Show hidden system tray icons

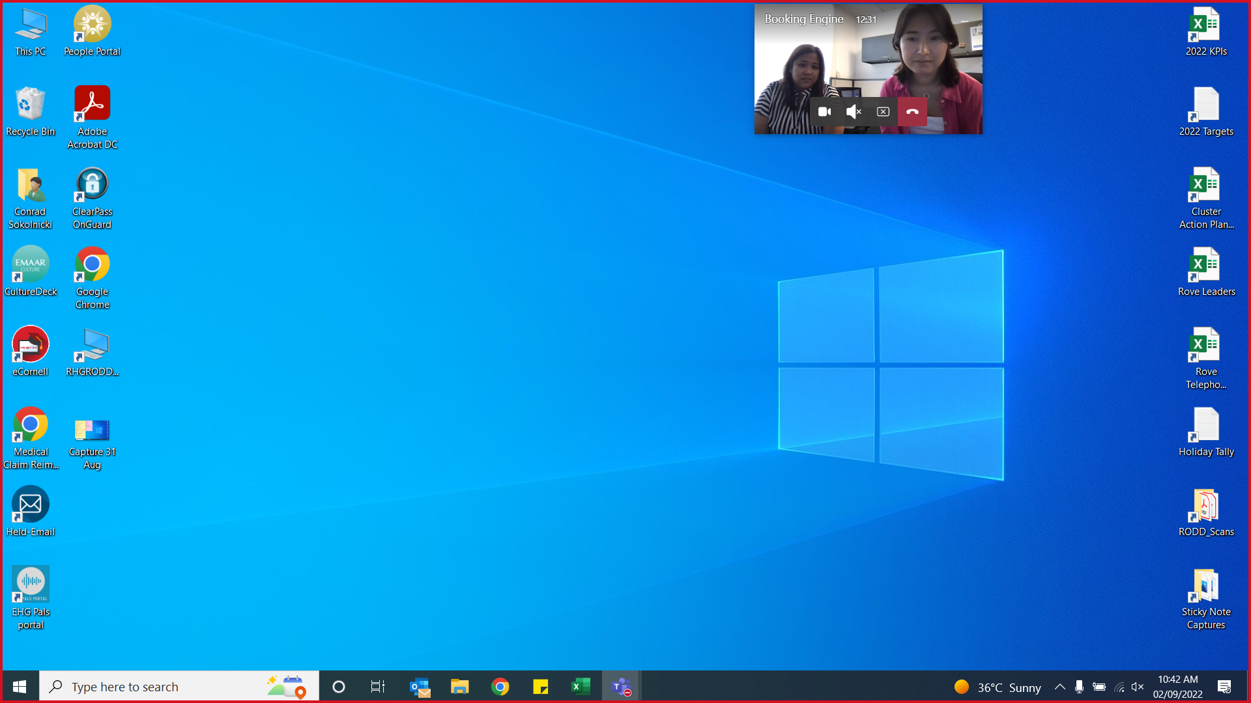pyautogui.click(x=1060, y=687)
